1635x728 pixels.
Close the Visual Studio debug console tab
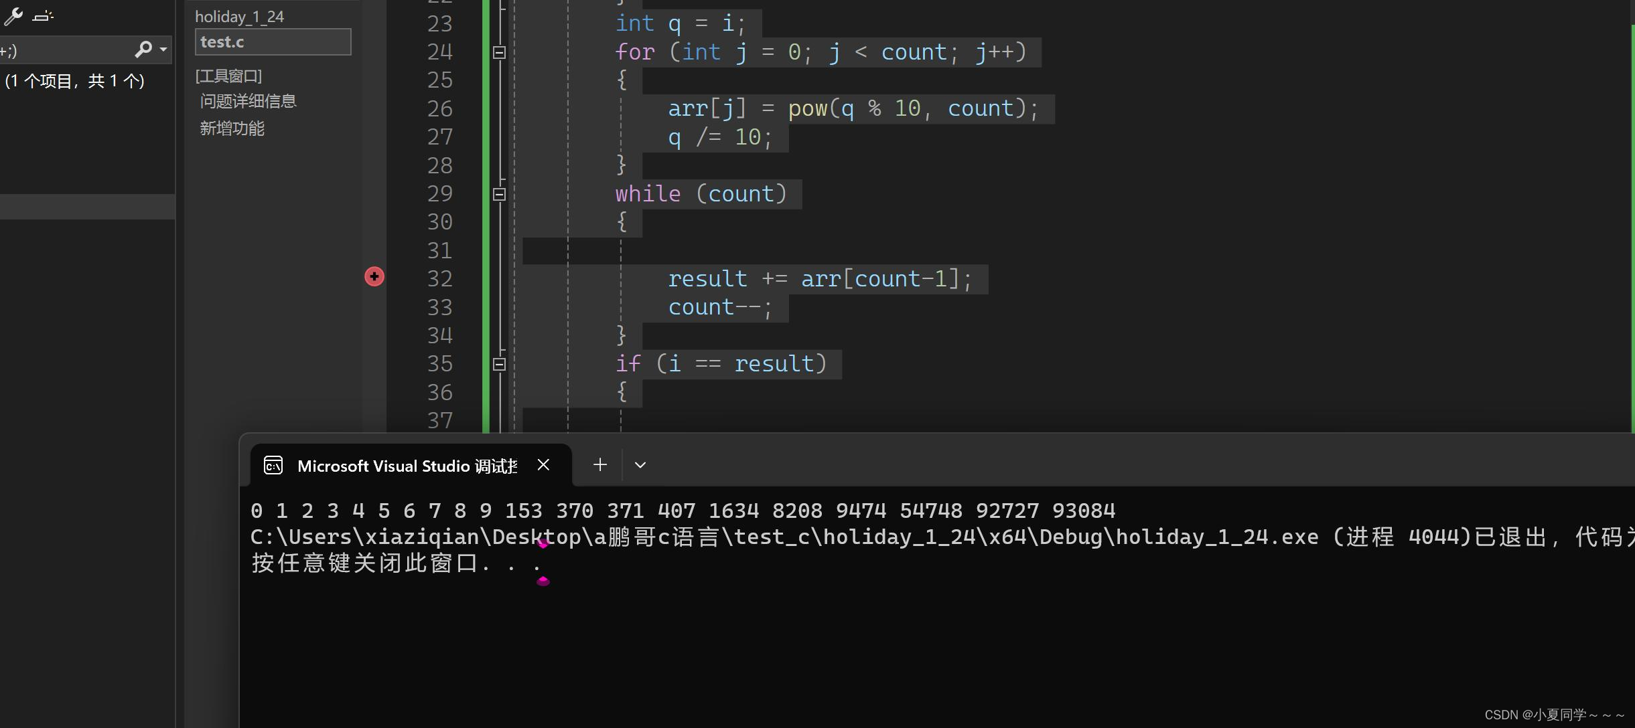coord(543,464)
